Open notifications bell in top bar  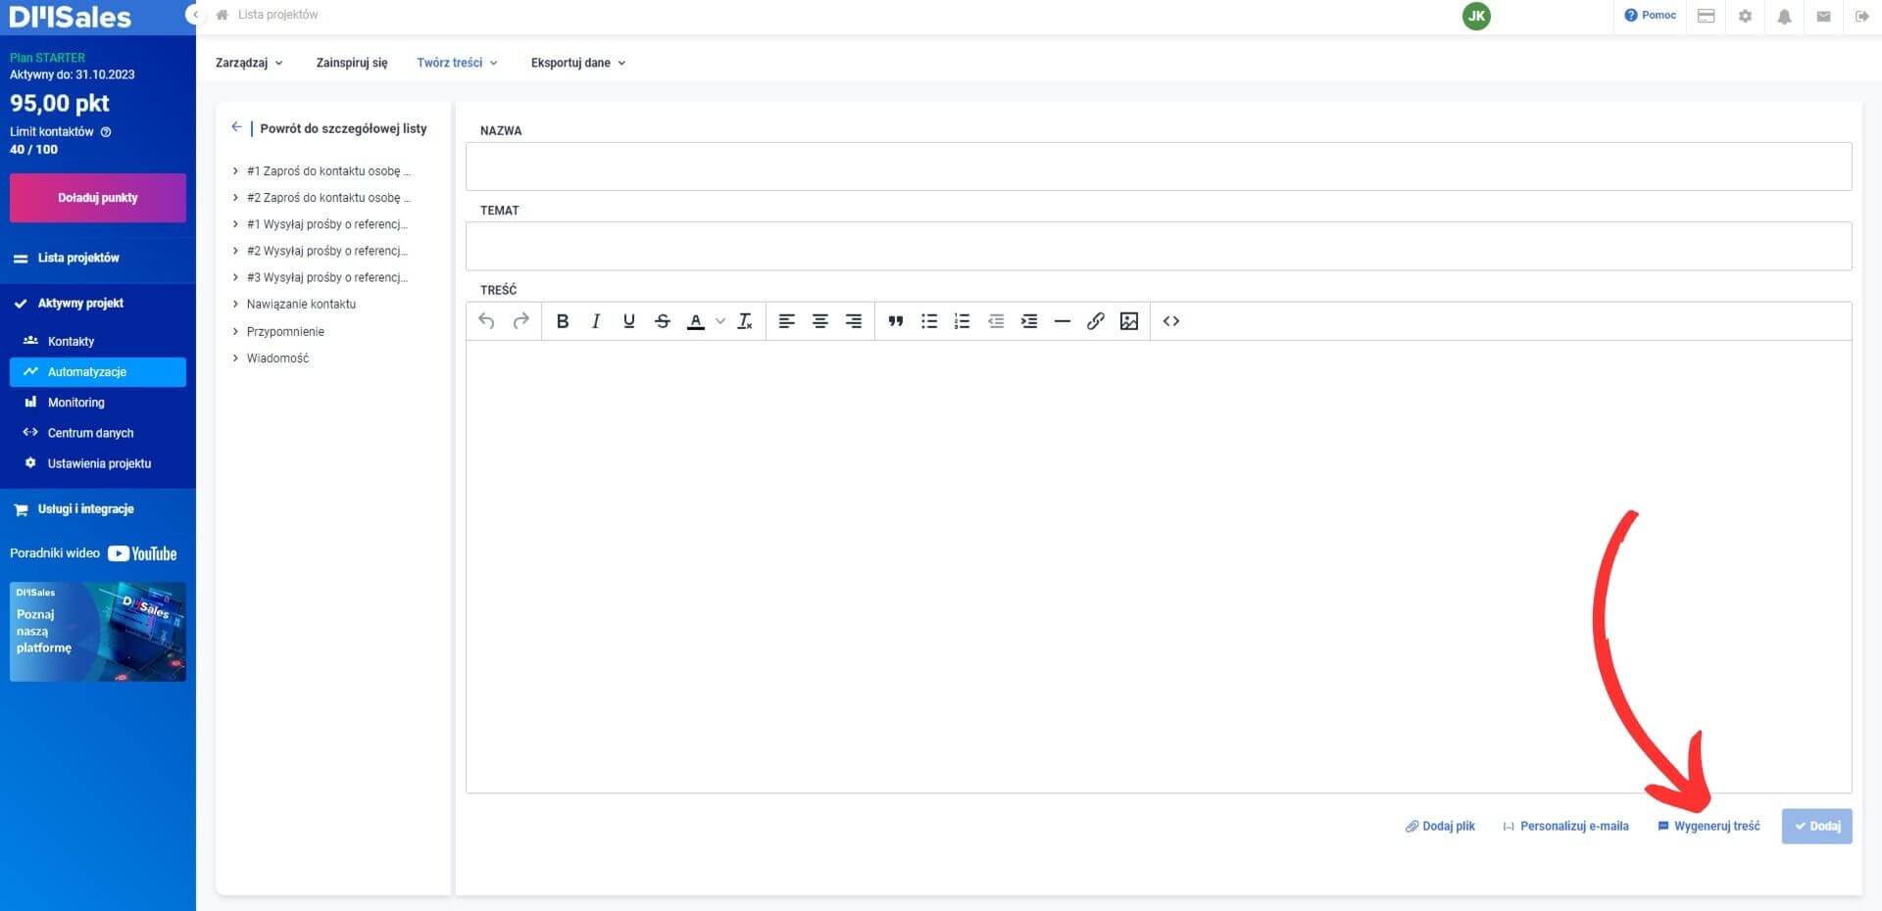pos(1784,17)
